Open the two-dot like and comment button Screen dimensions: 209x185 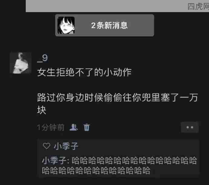coord(190,127)
